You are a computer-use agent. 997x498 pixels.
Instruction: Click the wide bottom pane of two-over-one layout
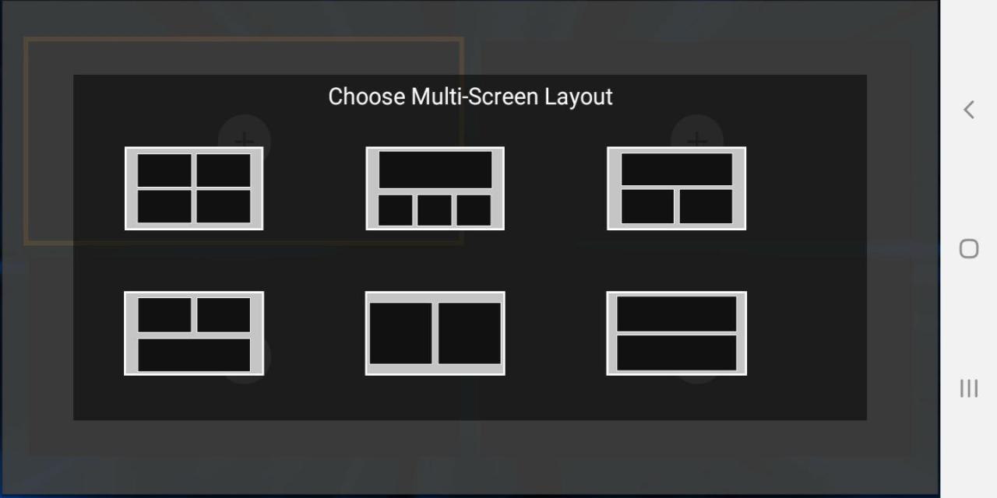194,355
